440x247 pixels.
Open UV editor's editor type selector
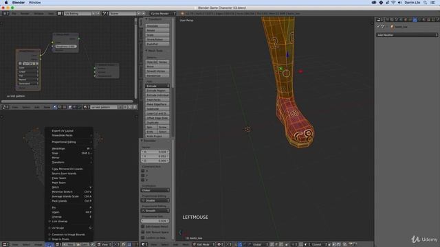coord(5,244)
